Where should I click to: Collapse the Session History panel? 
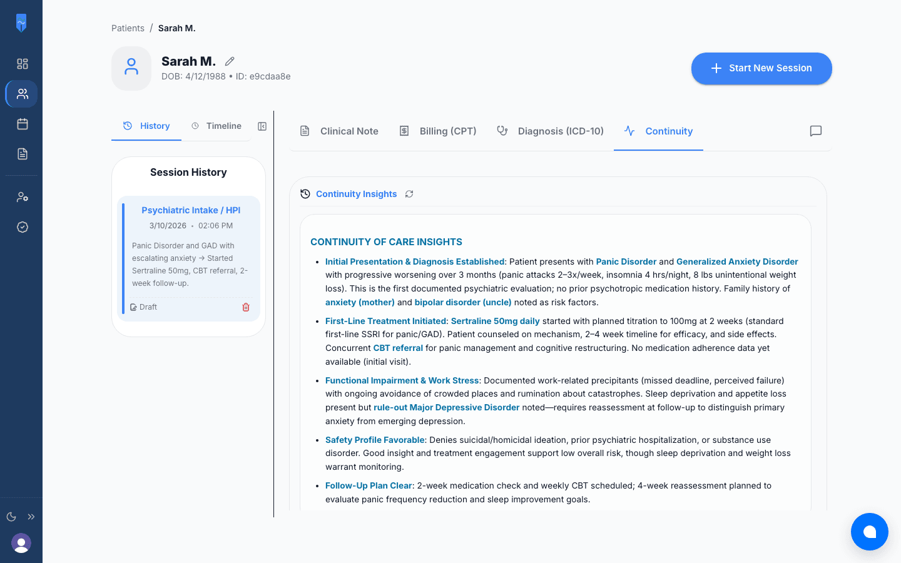pos(262,126)
